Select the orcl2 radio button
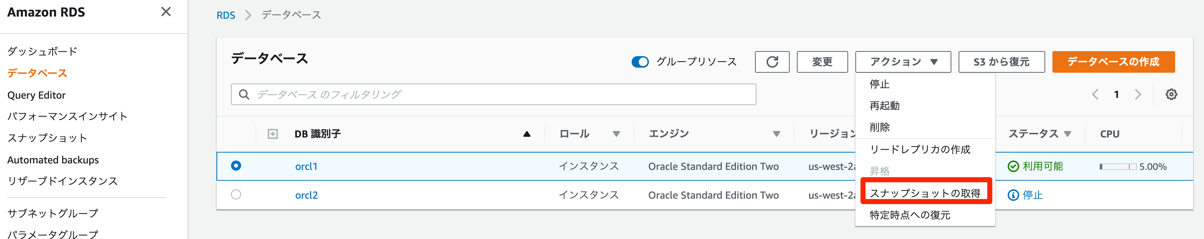This screenshot has width=1204, height=239. coord(236,195)
